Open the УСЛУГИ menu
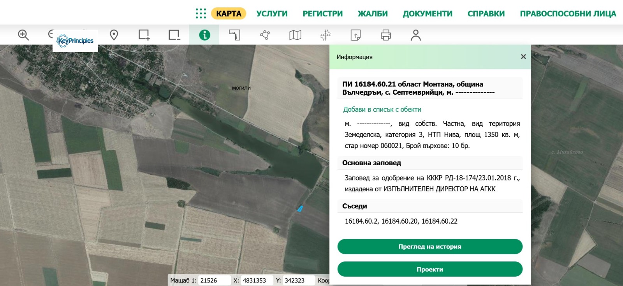 pyautogui.click(x=272, y=14)
